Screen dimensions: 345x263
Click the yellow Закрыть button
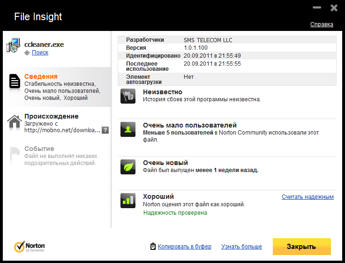pos(302,247)
